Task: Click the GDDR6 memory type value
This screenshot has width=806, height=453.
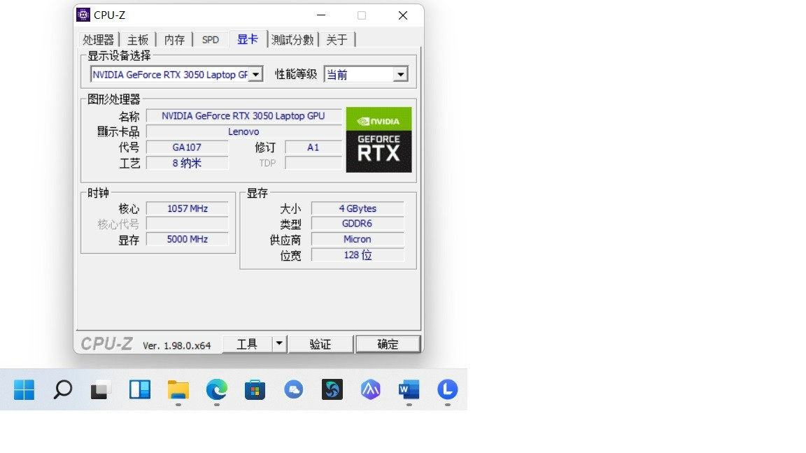Action: coord(358,224)
